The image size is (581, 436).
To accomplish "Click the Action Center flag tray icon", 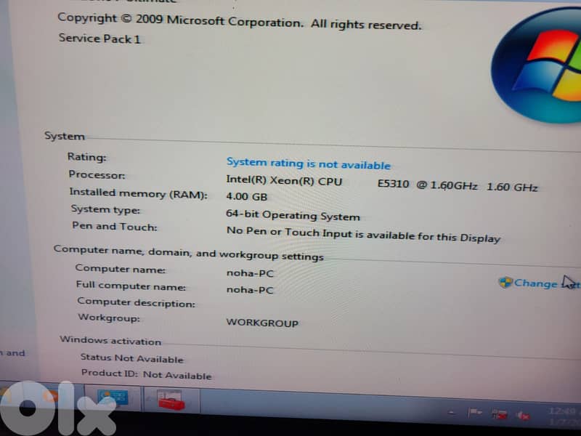I will coord(475,413).
